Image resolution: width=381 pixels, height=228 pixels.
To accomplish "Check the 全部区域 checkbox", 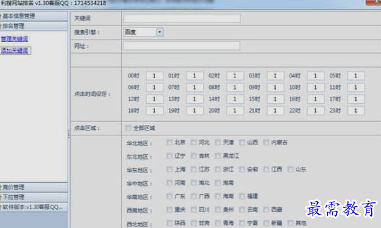I will (x=128, y=128).
